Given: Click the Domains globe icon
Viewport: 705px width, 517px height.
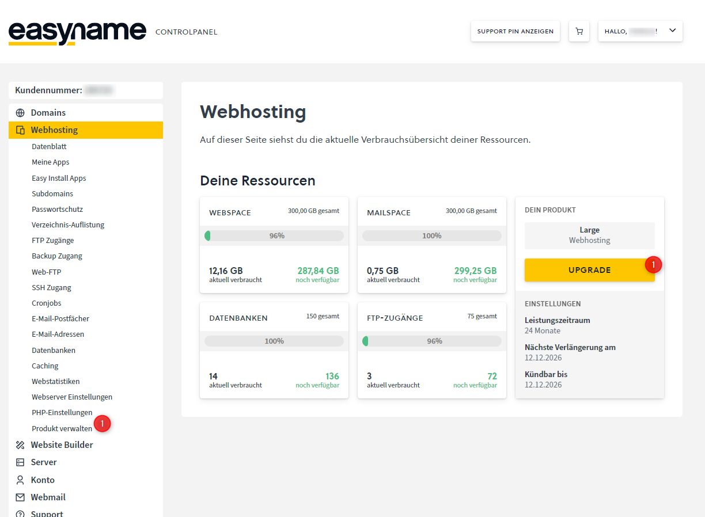Looking at the screenshot, I should pyautogui.click(x=20, y=113).
